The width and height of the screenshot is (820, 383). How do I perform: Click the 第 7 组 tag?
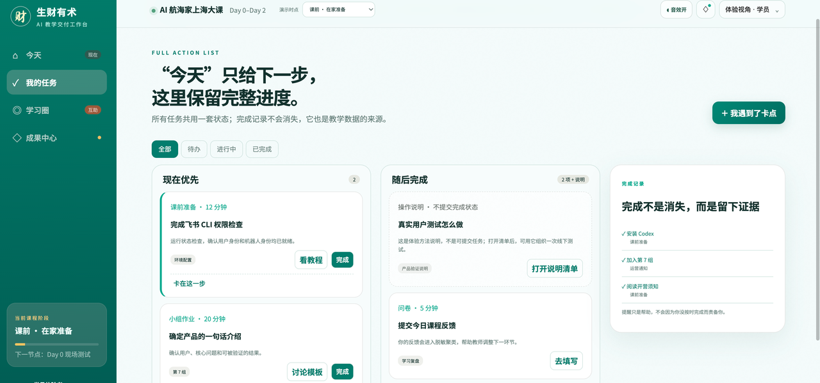click(179, 371)
